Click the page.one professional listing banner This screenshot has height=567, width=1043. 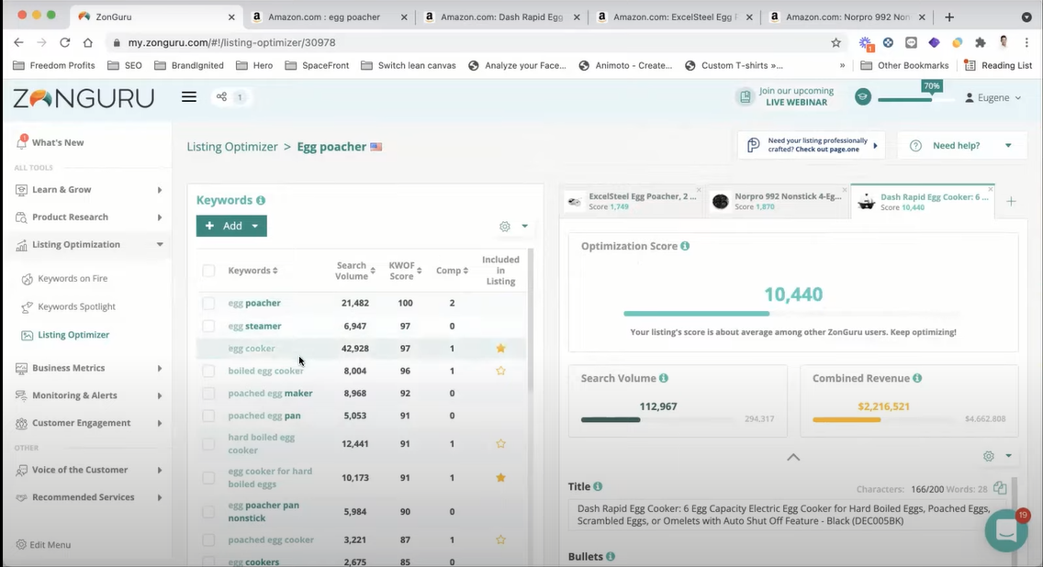[812, 145]
